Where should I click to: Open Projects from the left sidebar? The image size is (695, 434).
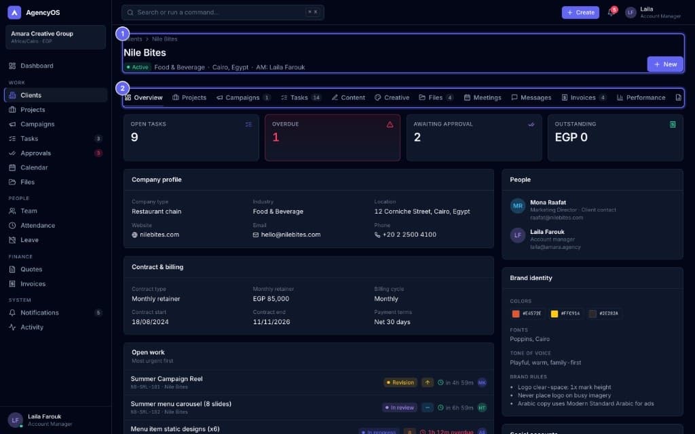tap(56, 110)
